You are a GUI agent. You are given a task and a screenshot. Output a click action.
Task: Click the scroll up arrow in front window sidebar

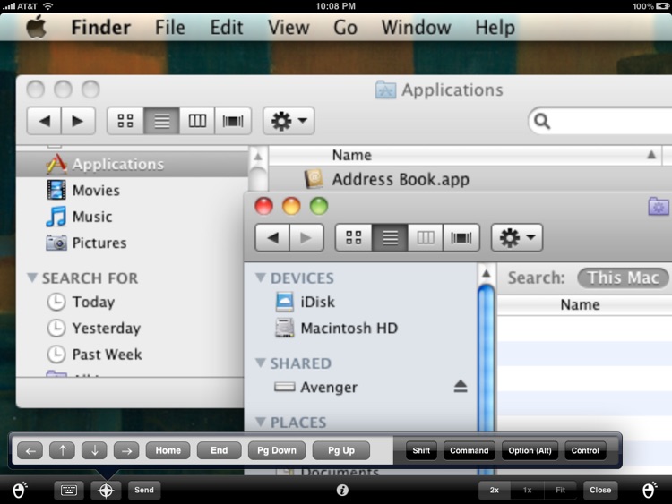486,273
